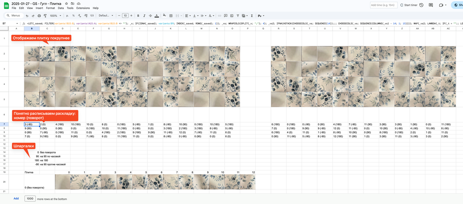The height and width of the screenshot is (204, 463).
Task: Click the Functions sigma icon
Action: (x=252, y=16)
